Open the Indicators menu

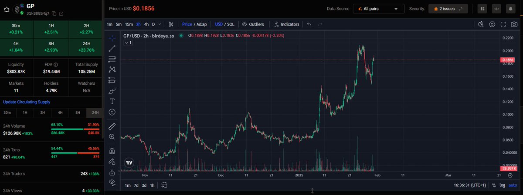287,24
